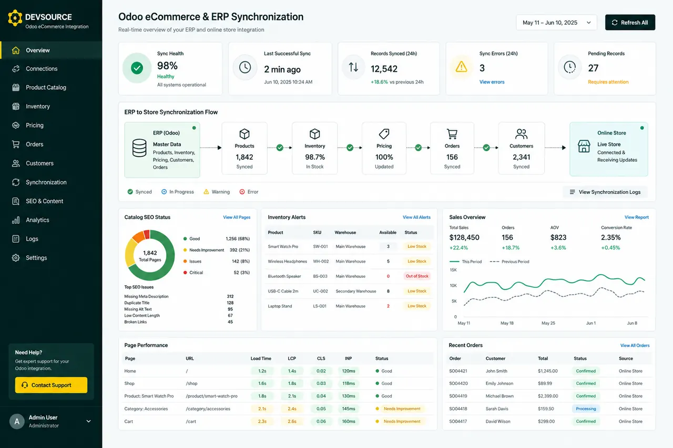Click the Sync Errors warning triangle icon

(461, 67)
